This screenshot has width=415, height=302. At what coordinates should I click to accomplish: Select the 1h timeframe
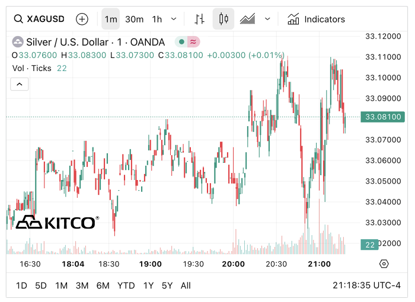(x=157, y=19)
